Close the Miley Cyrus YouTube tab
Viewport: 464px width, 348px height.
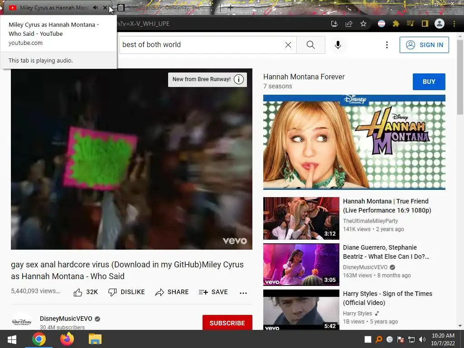(x=105, y=8)
